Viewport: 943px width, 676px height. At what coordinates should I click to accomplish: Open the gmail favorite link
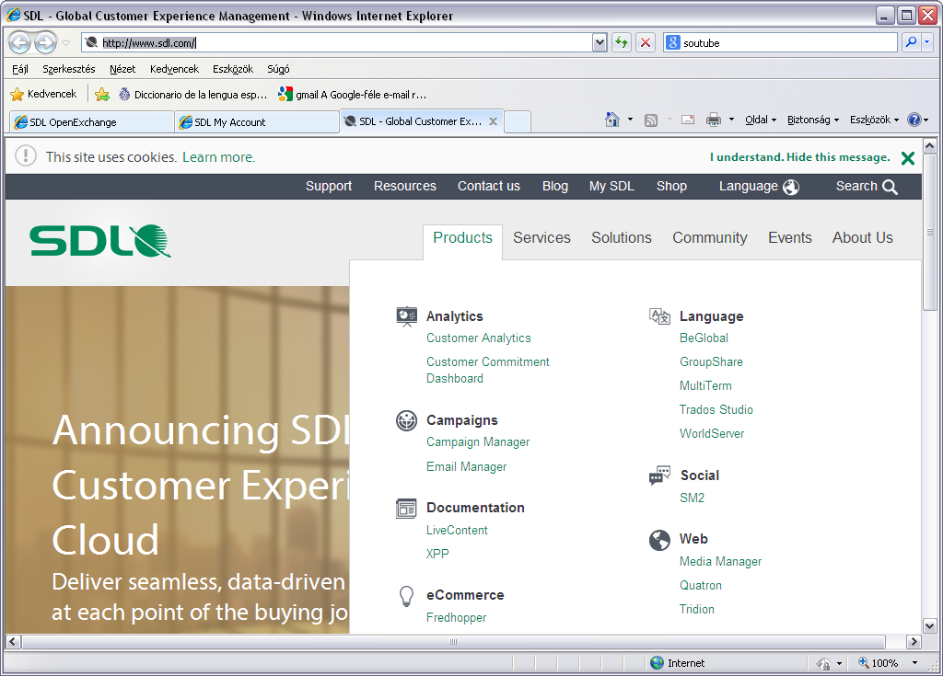pos(353,95)
